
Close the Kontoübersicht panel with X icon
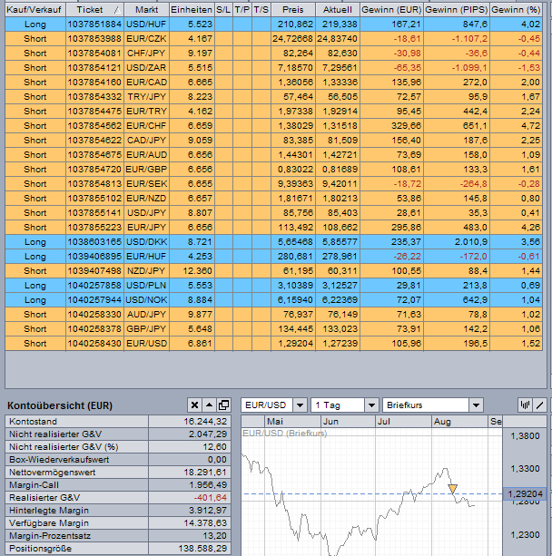(194, 405)
